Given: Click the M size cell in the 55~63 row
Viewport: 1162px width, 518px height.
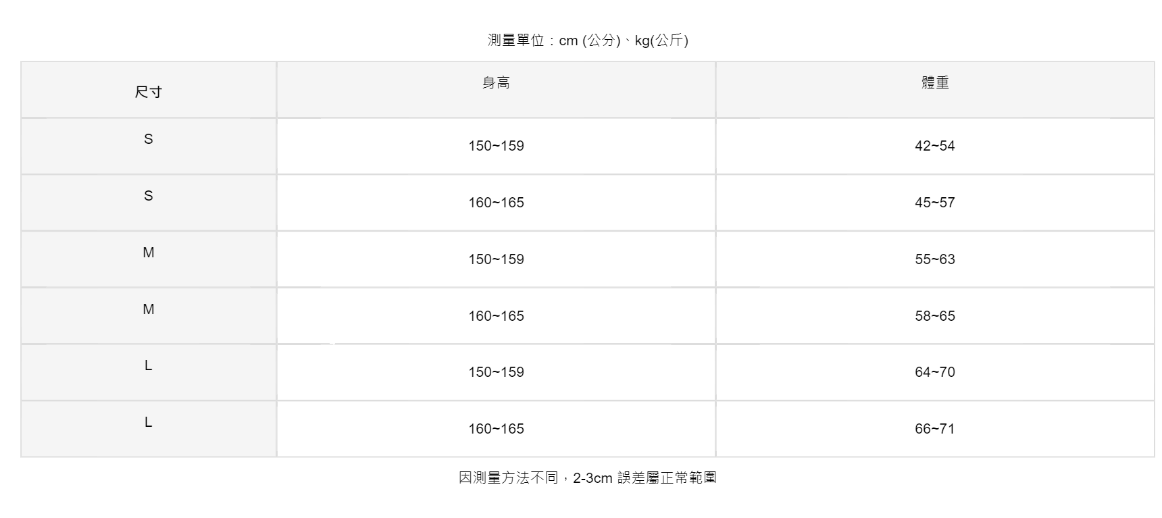Looking at the screenshot, I should coord(149,253).
